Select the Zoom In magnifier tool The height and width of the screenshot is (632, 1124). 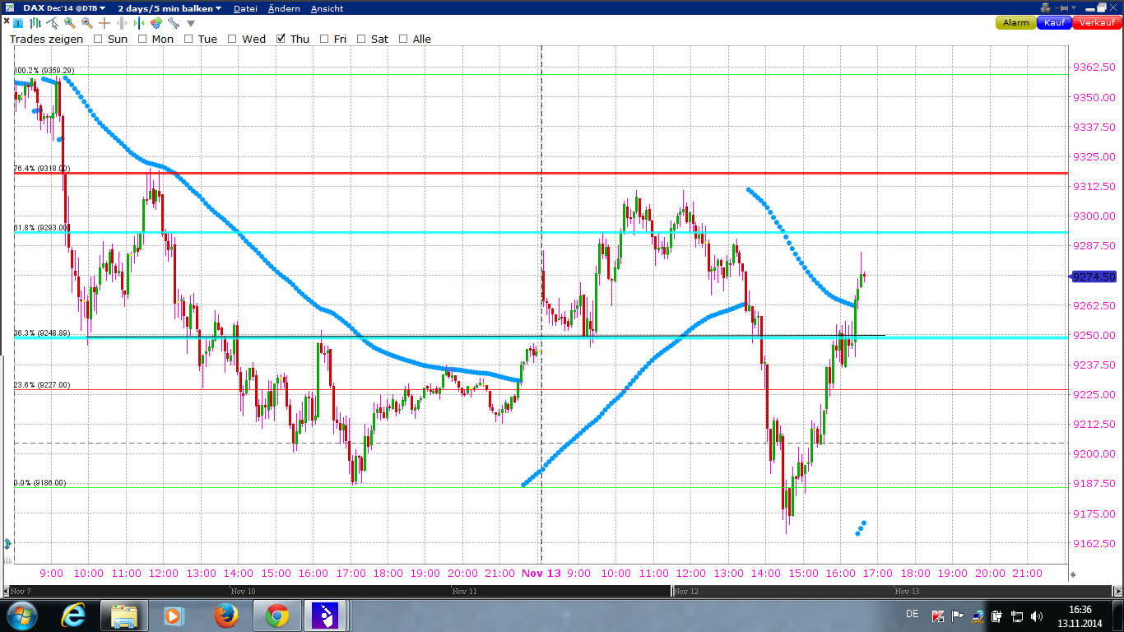pyautogui.click(x=70, y=23)
